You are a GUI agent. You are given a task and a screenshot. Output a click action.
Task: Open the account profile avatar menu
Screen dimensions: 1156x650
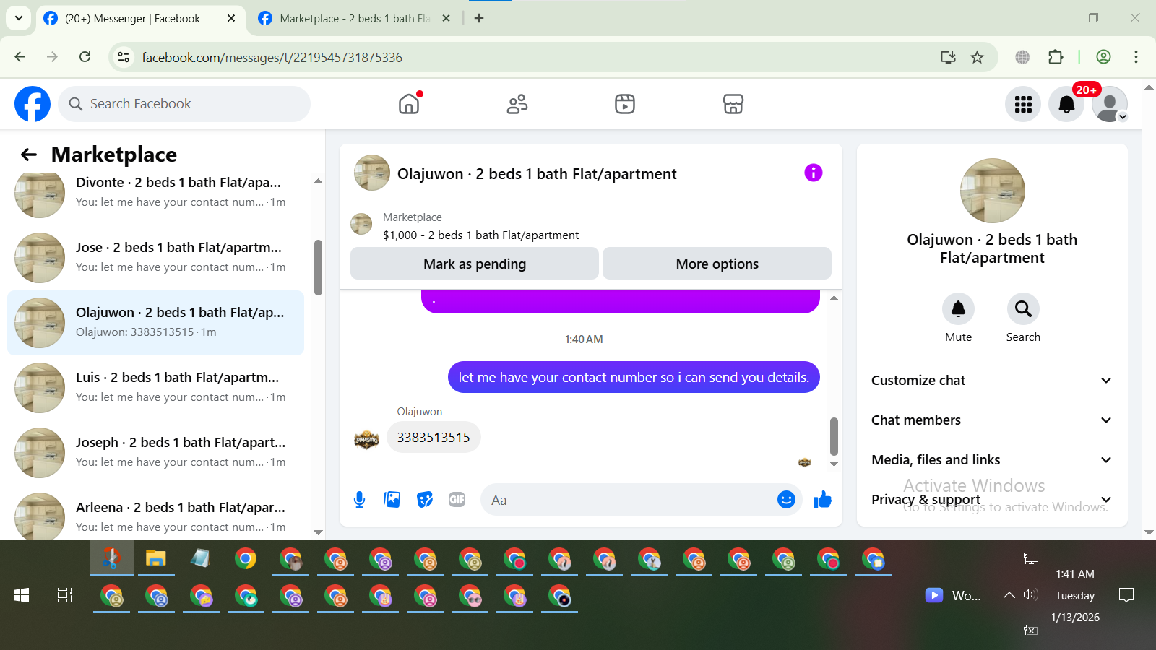tap(1110, 104)
